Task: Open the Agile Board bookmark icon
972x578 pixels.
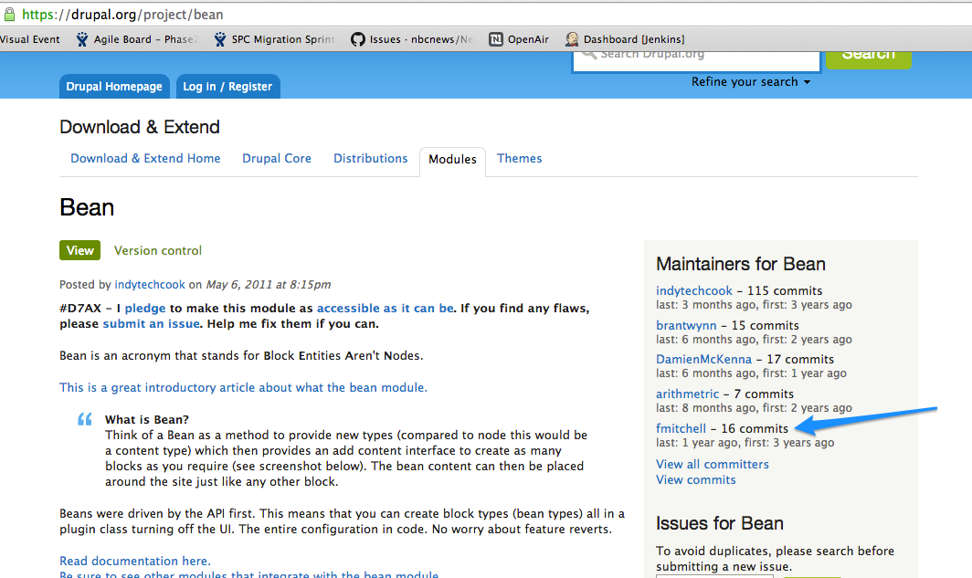Action: [x=83, y=39]
